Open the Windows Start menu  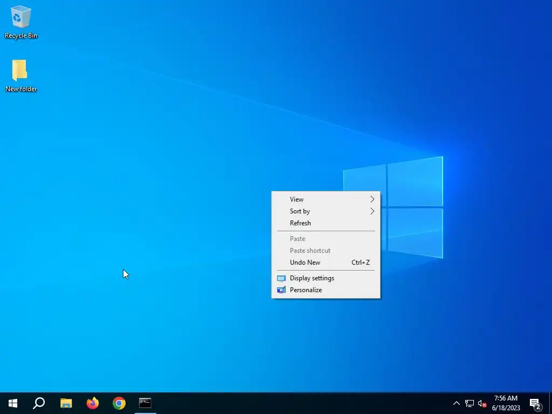13,403
